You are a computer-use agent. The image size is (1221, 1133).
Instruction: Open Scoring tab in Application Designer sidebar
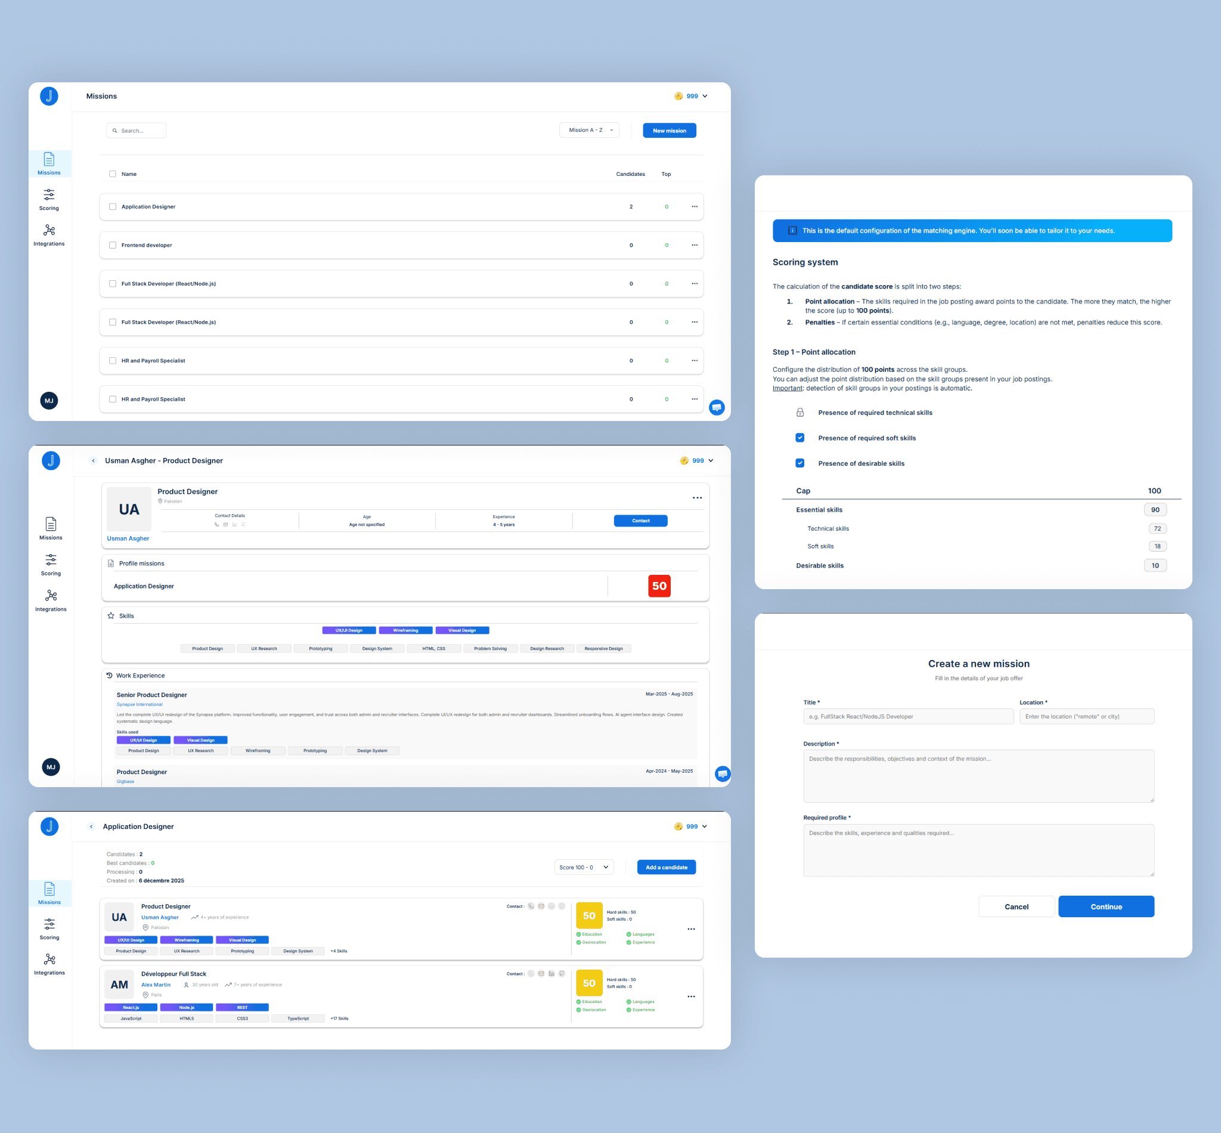coord(49,928)
